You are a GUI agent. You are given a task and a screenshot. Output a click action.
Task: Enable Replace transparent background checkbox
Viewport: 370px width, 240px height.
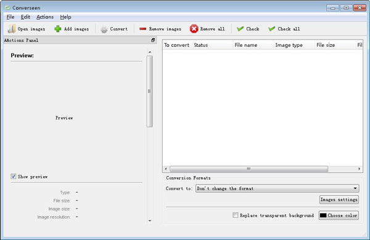(236, 215)
